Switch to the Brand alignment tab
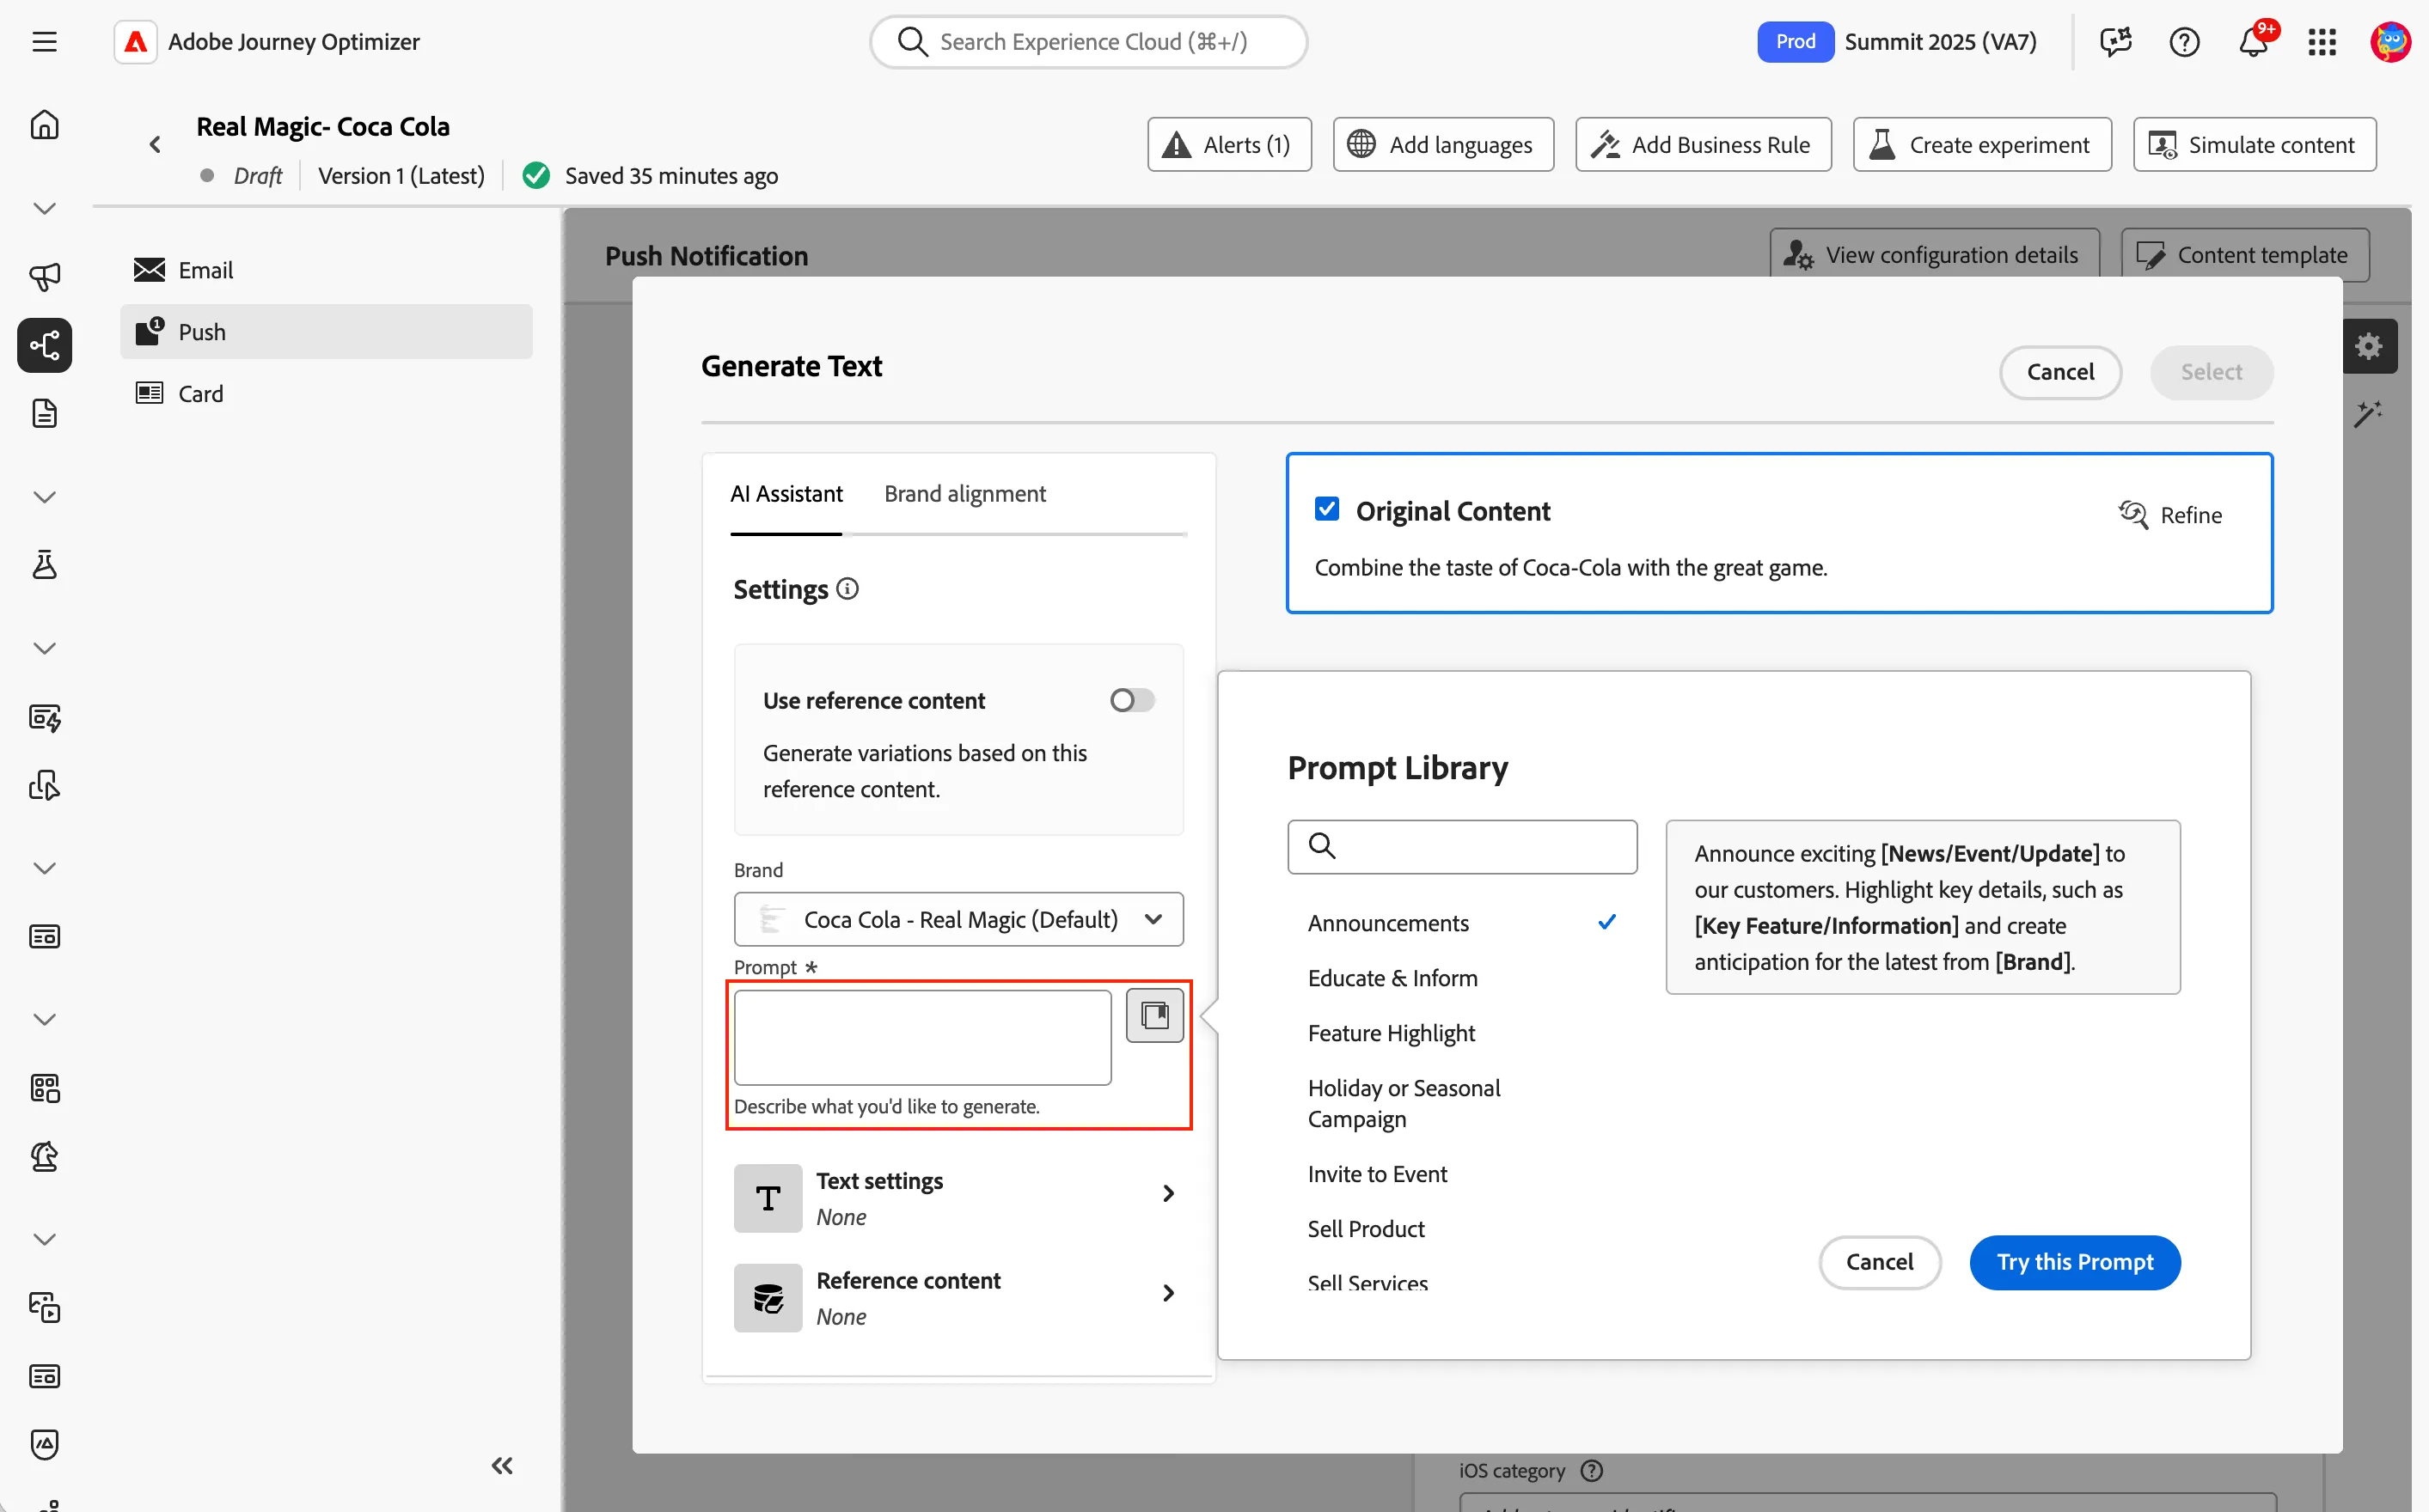This screenshot has height=1512, width=2429. [964, 494]
